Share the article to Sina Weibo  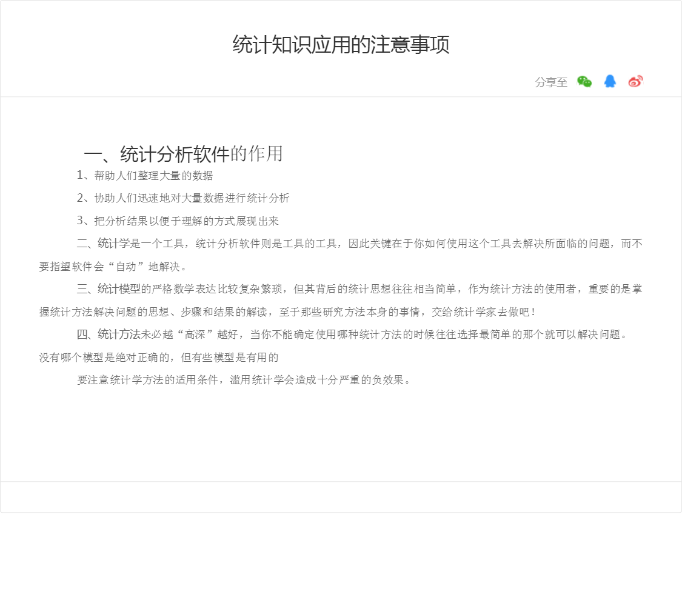click(635, 81)
